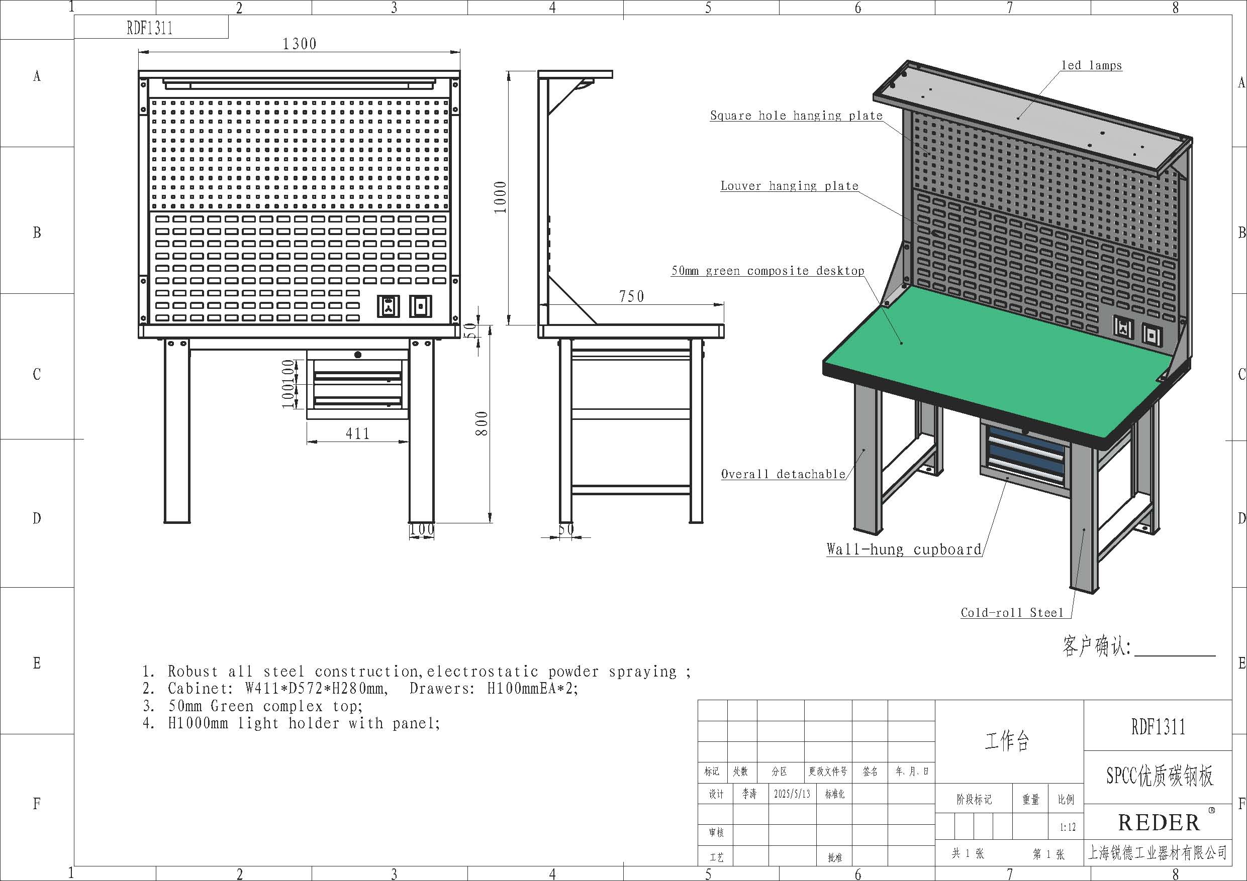This screenshot has width=1247, height=881.
Task: Click the 750 depth dimension
Action: 631,296
